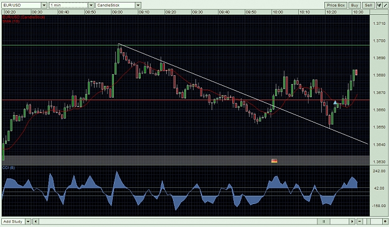Click the light blue triangle marker near 10:20
Viewport: 389px width, 227px height.
click(x=335, y=102)
